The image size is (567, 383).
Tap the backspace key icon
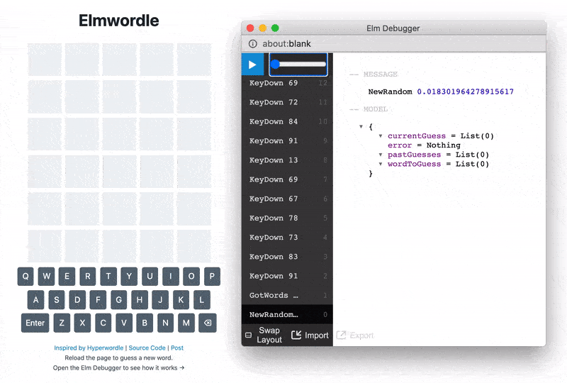click(x=208, y=323)
